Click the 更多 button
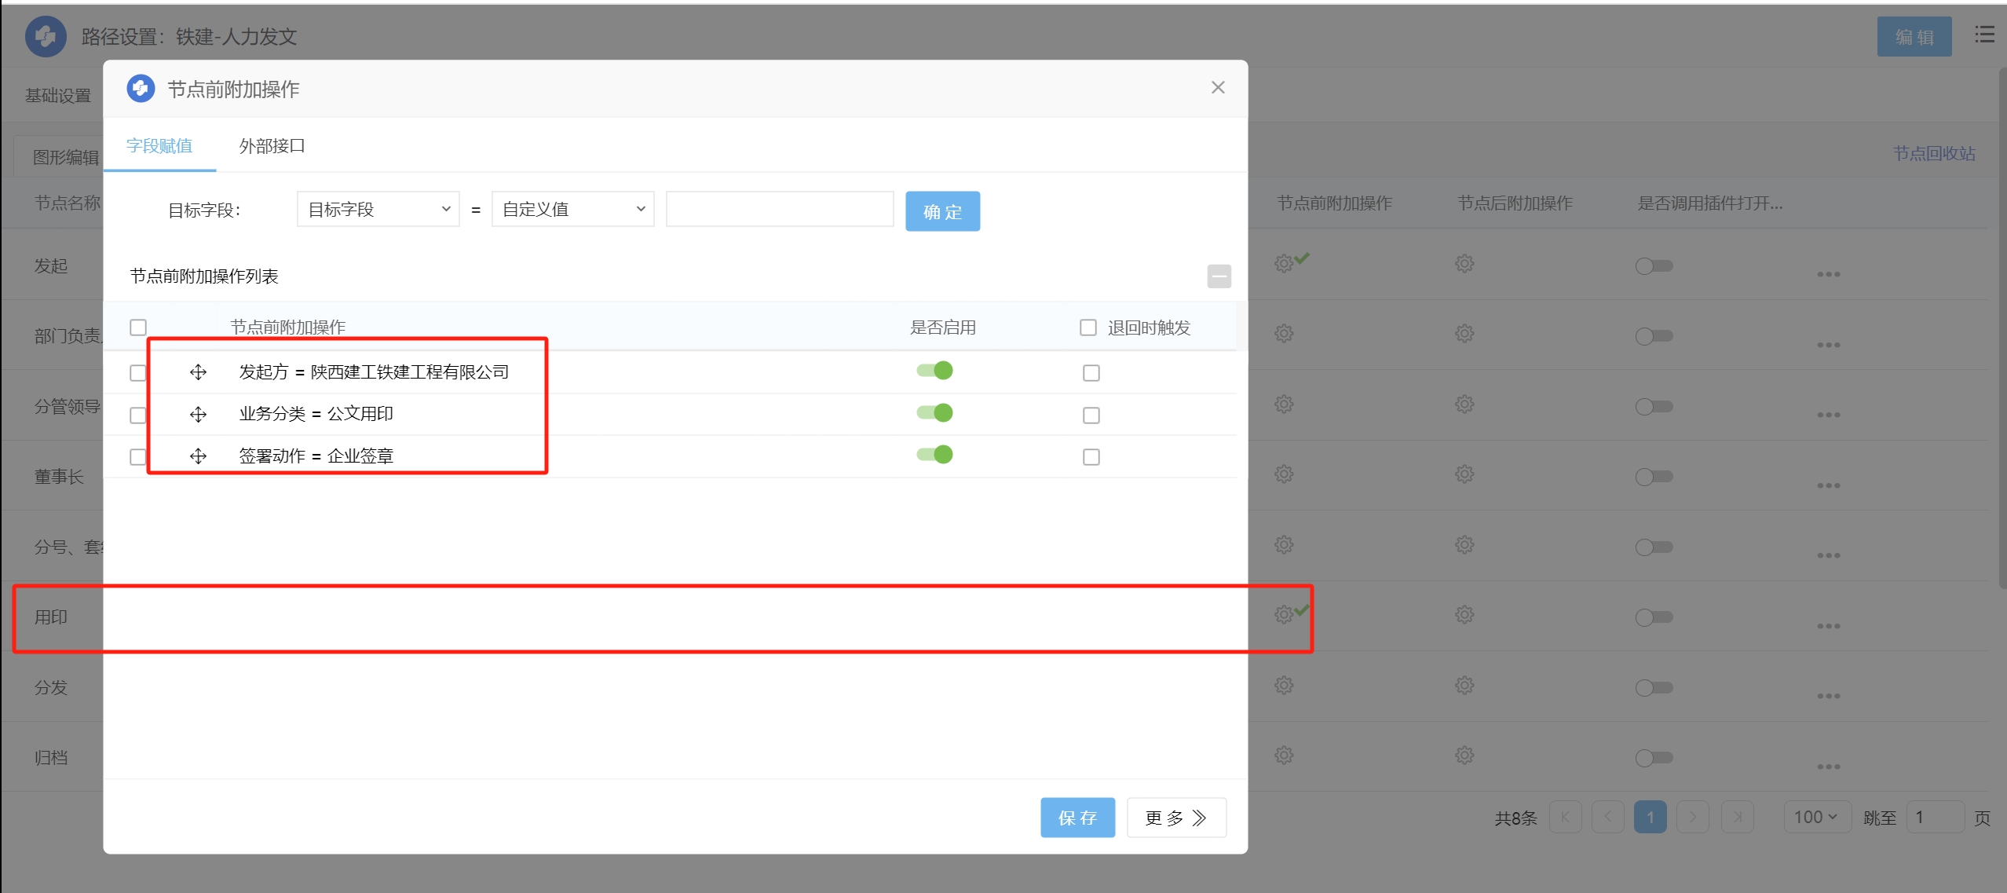Image resolution: width=2007 pixels, height=893 pixels. (1175, 818)
